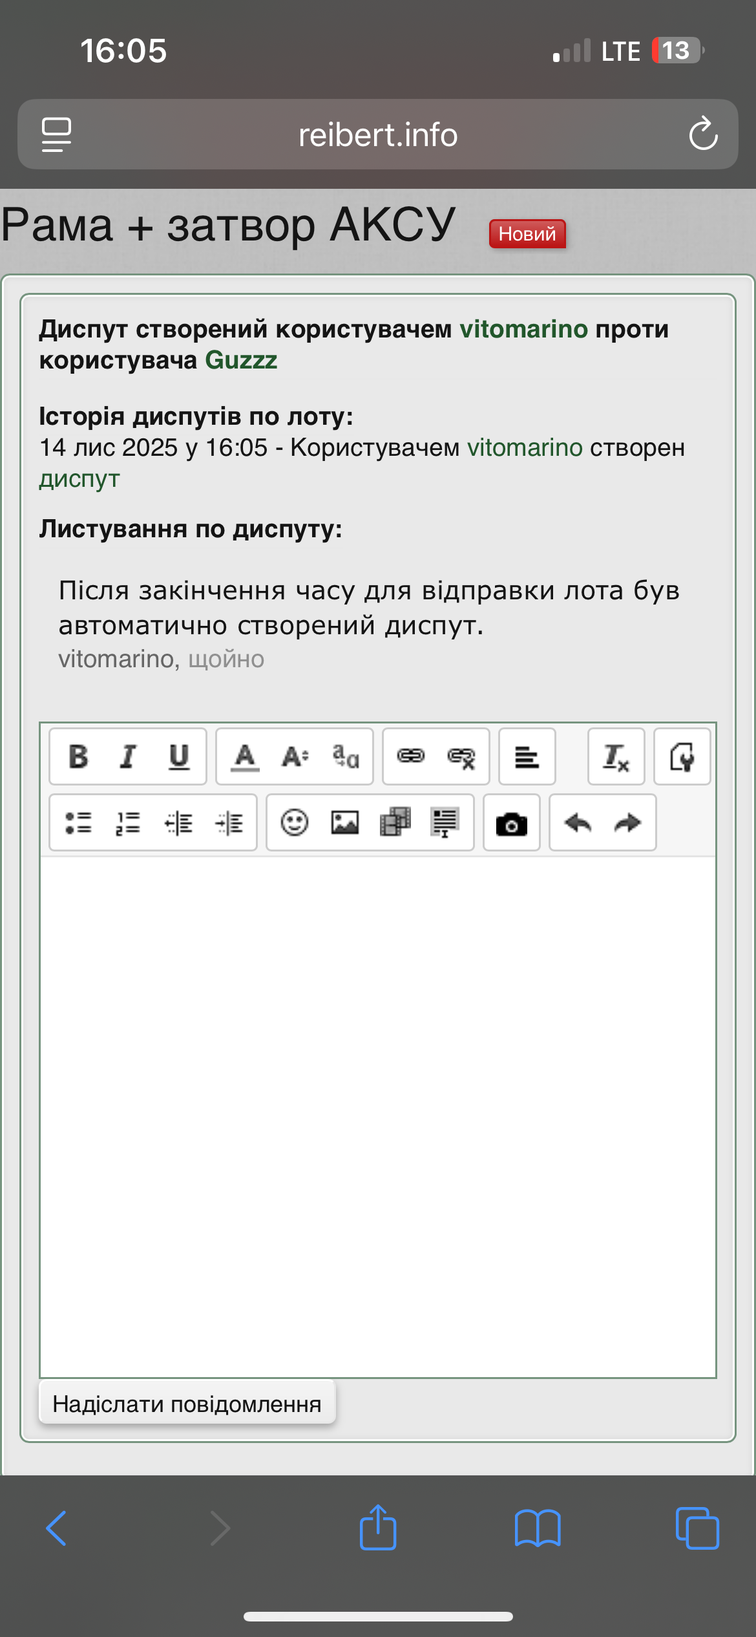Image resolution: width=756 pixels, height=1637 pixels.
Task: Open the font size dropdown
Action: pyautogui.click(x=295, y=756)
